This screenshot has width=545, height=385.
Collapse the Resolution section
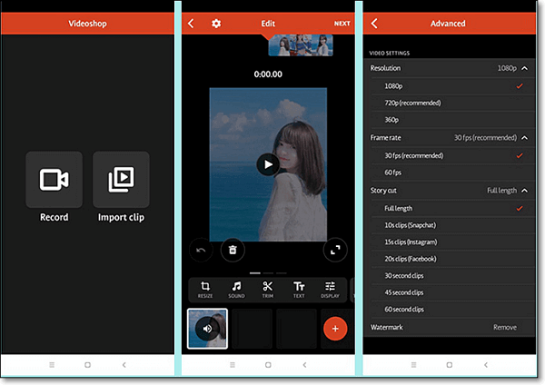tap(523, 68)
